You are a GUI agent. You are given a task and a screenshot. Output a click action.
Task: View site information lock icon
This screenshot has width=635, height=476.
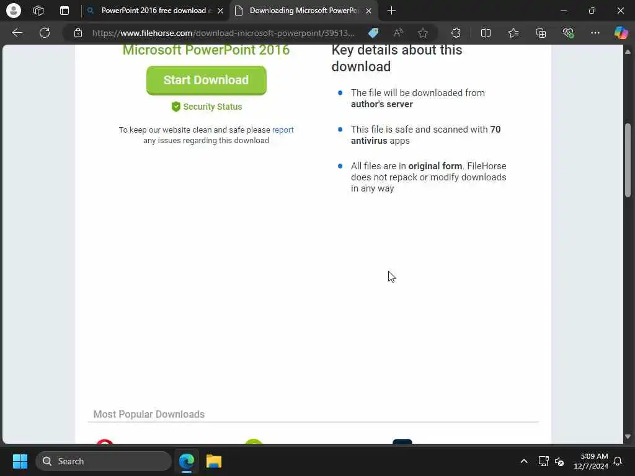pos(78,33)
